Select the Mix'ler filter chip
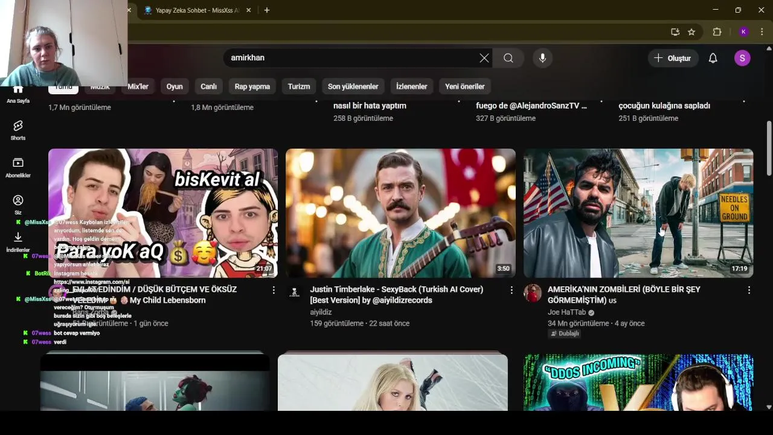Screen dimensions: 773x435 pyautogui.click(x=138, y=86)
